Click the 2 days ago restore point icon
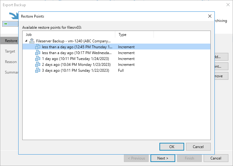Screen dimensions: 233x166 38,65
